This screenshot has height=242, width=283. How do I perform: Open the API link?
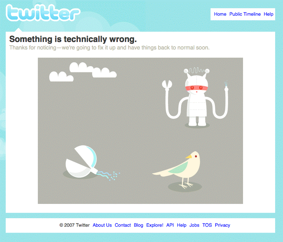(170, 225)
